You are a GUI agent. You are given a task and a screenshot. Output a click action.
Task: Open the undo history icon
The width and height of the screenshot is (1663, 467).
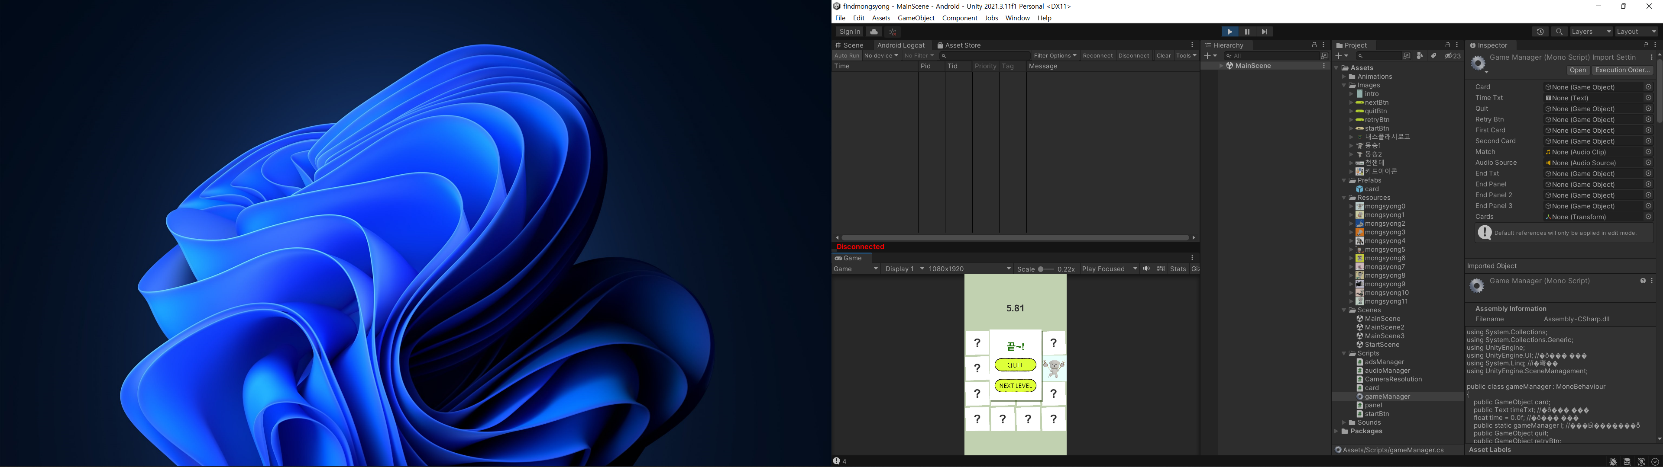coord(1540,32)
